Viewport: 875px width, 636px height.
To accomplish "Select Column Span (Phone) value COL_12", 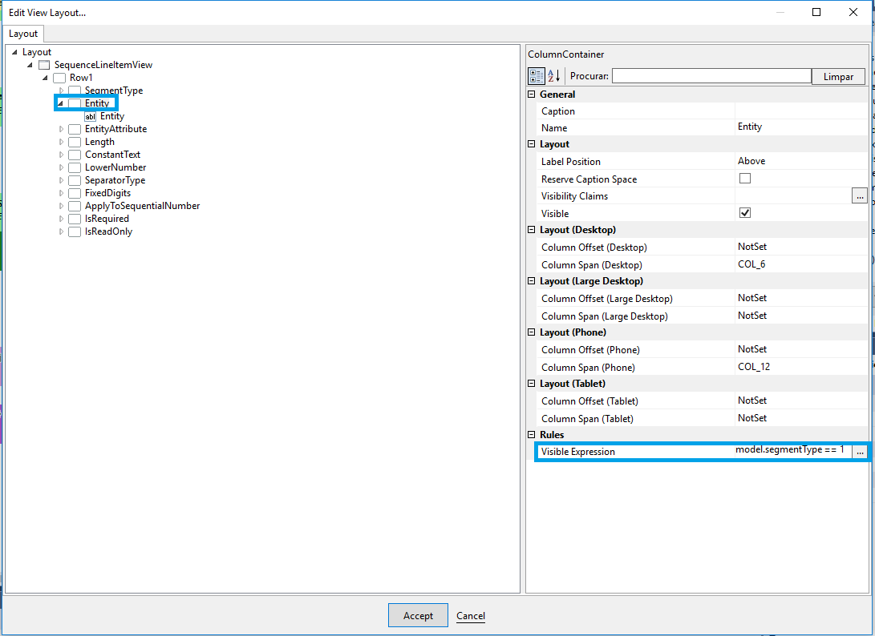I will coord(753,367).
